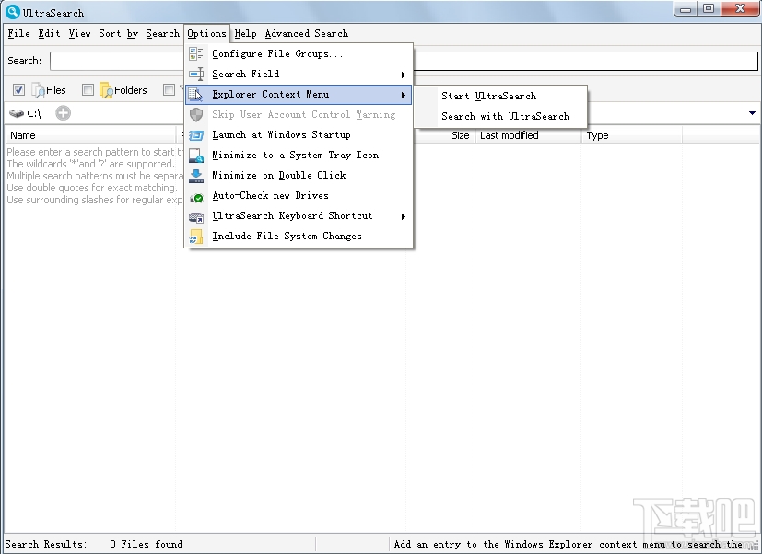This screenshot has height=554, width=762.
Task: Select the Launch at Windows Startup icon
Action: (194, 134)
